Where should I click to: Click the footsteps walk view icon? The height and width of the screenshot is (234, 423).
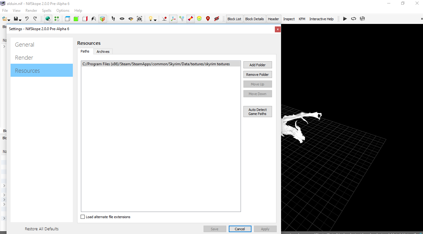tap(113, 19)
